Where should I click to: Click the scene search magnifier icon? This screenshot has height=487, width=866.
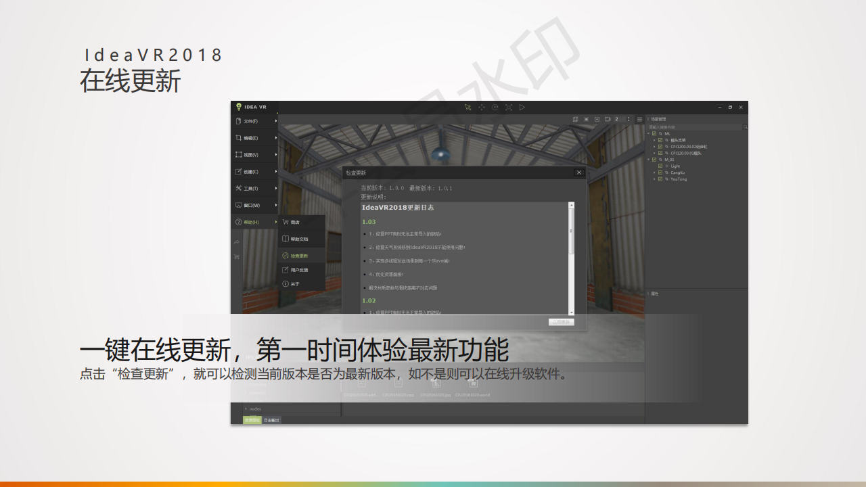(746, 127)
